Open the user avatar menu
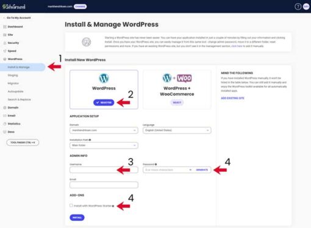 tap(306, 7)
